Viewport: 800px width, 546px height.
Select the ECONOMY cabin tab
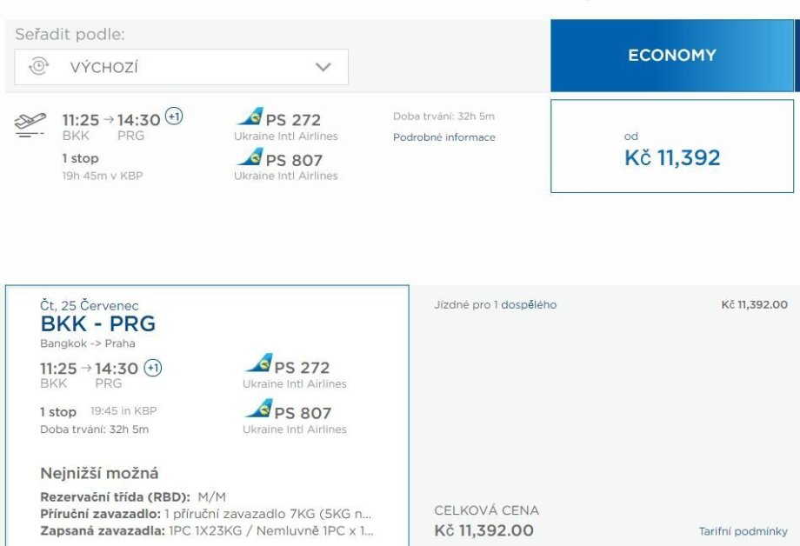672,56
